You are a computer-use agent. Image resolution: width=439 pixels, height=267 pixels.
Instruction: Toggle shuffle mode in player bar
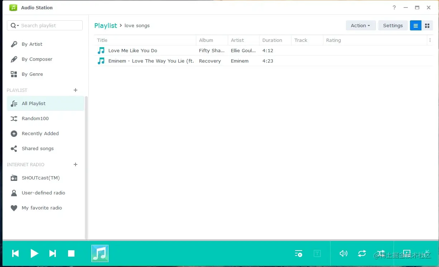pos(381,253)
